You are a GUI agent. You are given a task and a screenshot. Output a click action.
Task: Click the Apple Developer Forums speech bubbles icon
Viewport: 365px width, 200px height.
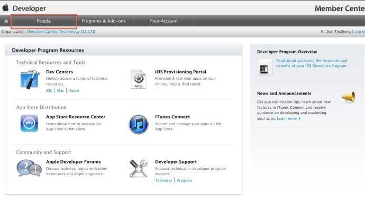click(29, 168)
